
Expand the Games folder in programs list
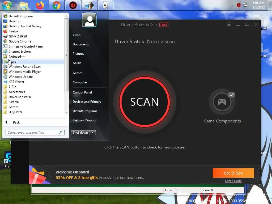(x=33, y=107)
